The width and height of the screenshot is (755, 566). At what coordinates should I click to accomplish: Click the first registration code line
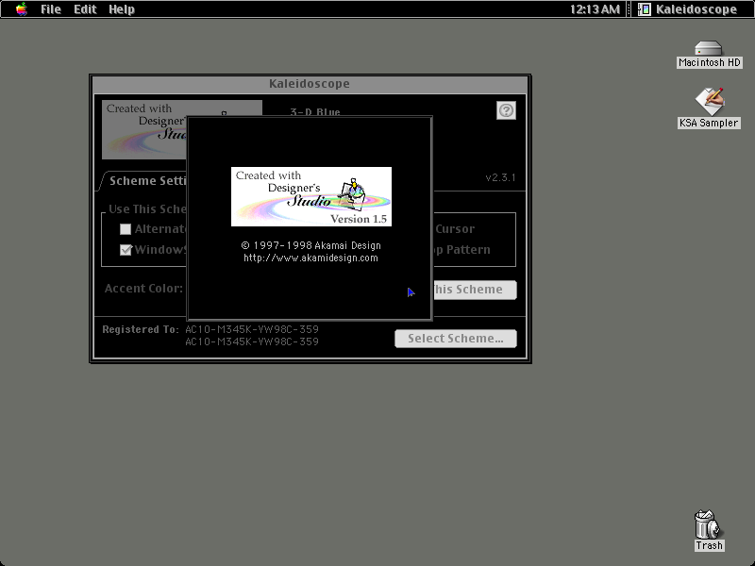[x=252, y=329]
